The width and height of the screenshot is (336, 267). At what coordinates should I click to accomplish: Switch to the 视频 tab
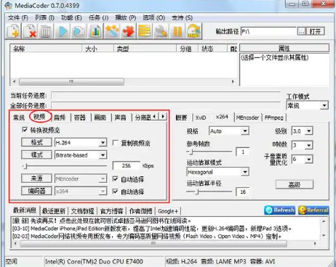(39, 117)
